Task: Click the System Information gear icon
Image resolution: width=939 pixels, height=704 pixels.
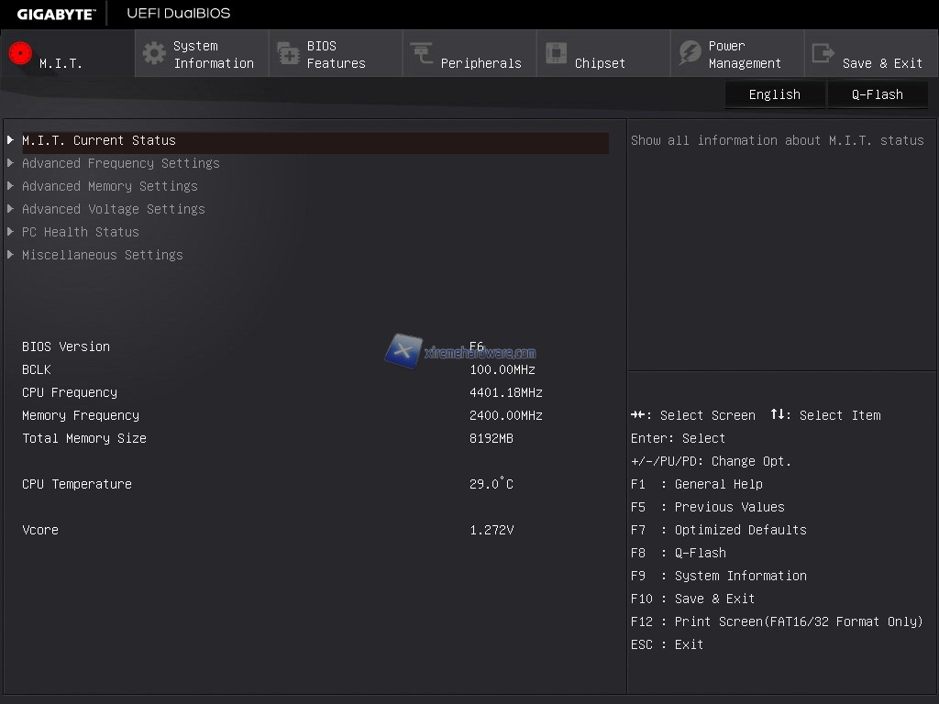Action: pos(154,53)
